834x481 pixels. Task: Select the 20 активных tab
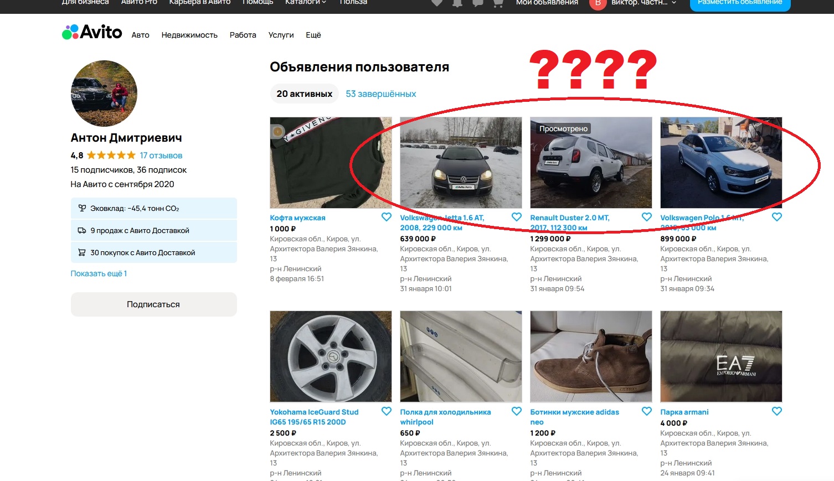tap(305, 94)
